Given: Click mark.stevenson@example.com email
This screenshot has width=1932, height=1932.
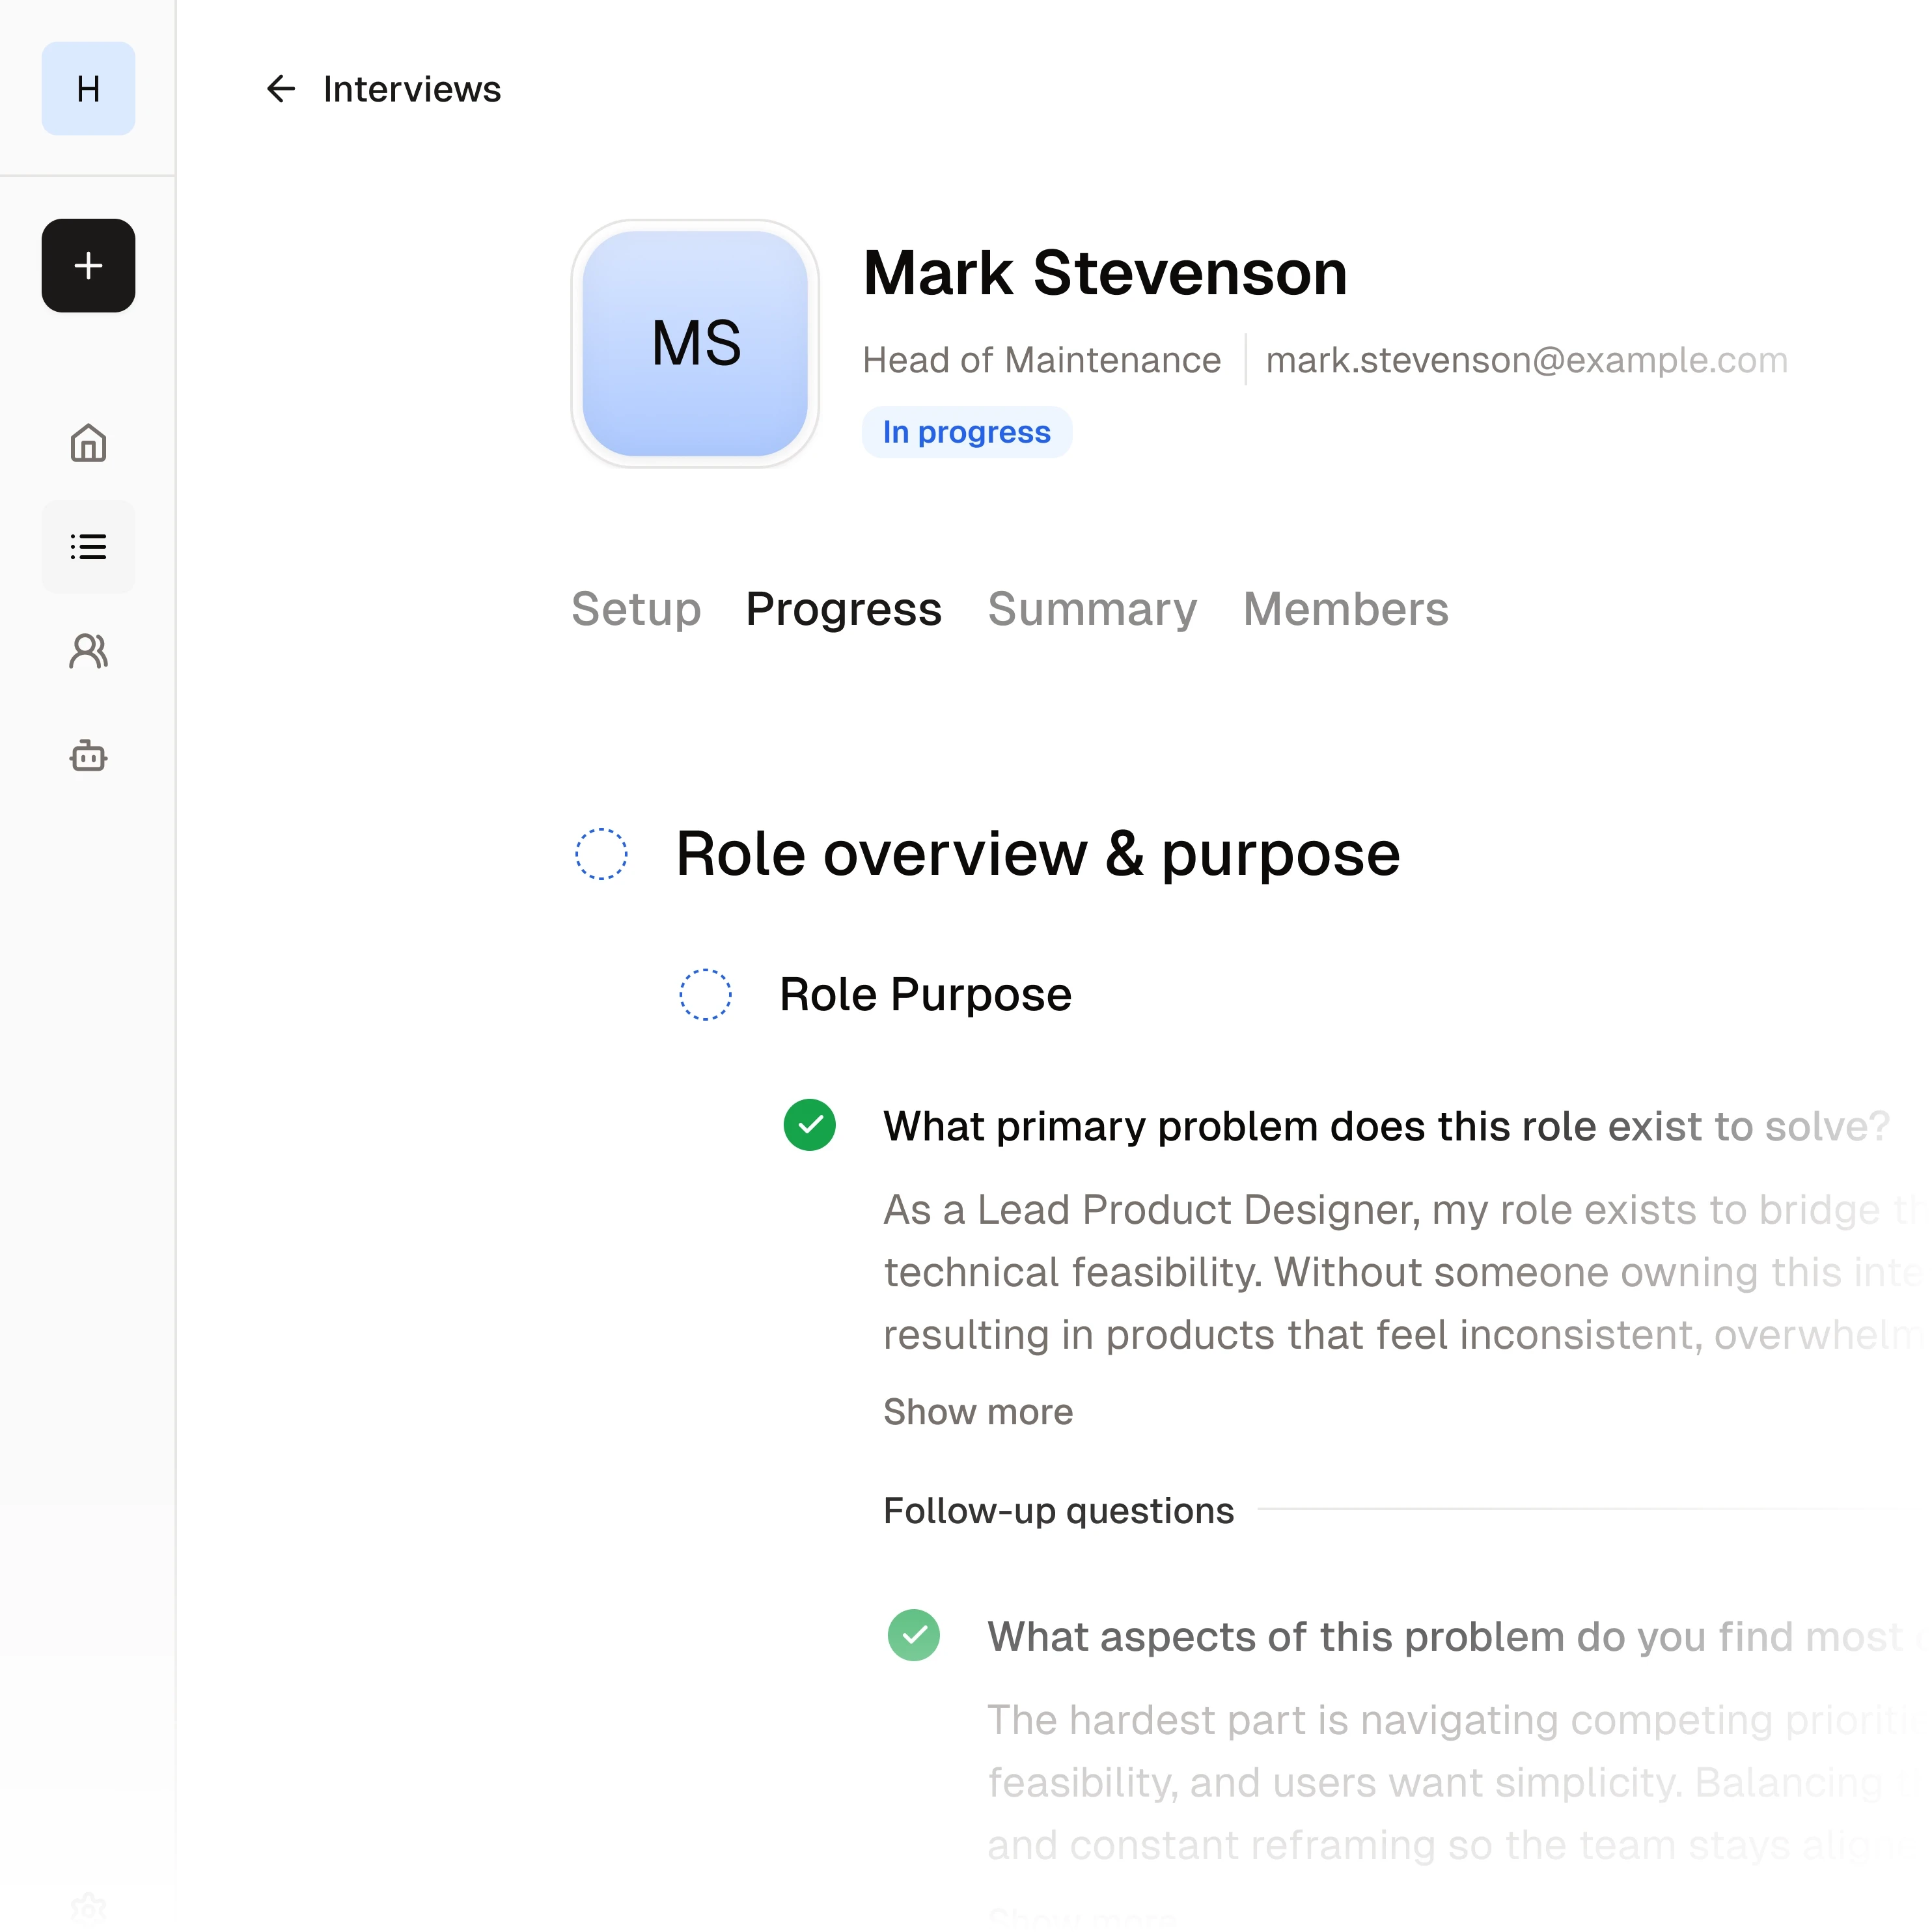Looking at the screenshot, I should pos(1526,360).
